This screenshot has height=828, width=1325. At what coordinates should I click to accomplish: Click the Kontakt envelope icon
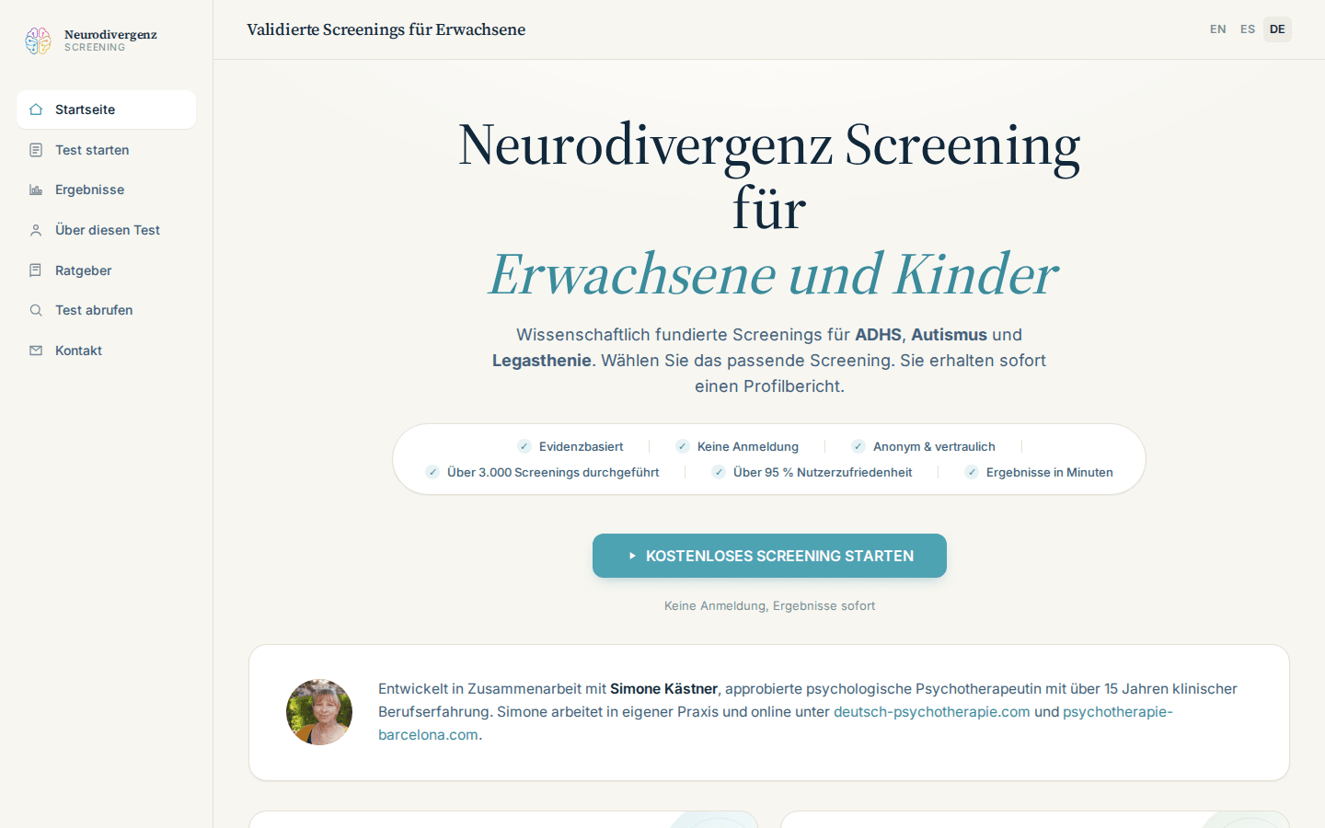[x=36, y=351]
